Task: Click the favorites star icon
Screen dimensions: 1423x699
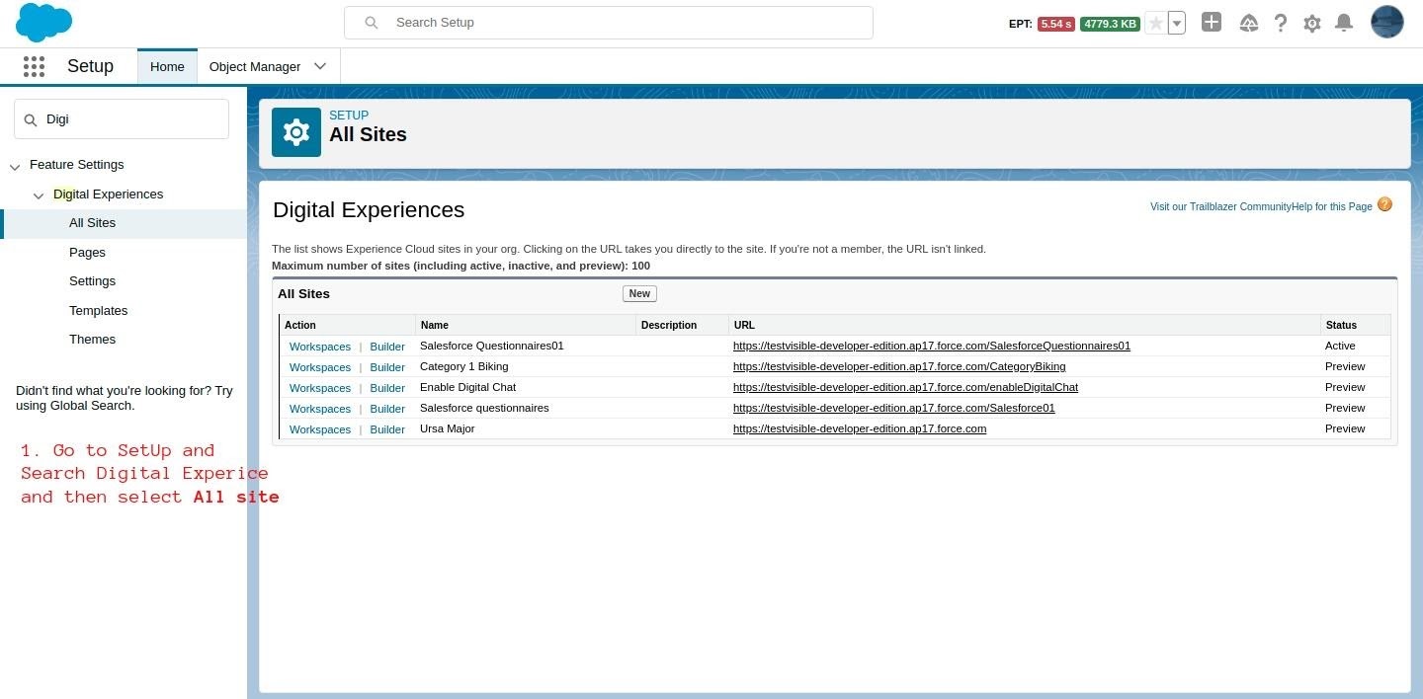Action: pyautogui.click(x=1155, y=24)
